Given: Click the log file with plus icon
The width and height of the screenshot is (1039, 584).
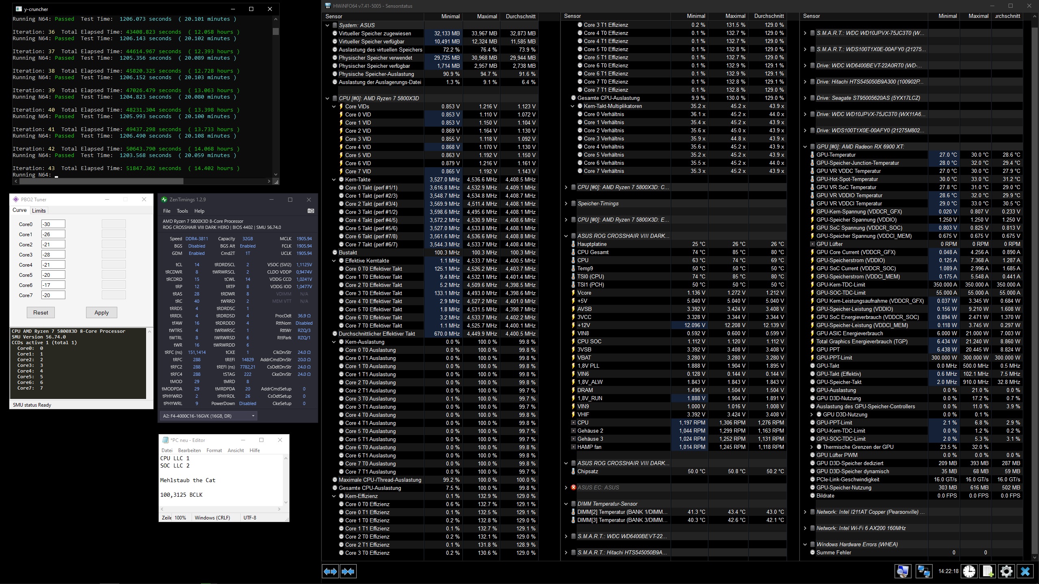Looking at the screenshot, I should 987,571.
